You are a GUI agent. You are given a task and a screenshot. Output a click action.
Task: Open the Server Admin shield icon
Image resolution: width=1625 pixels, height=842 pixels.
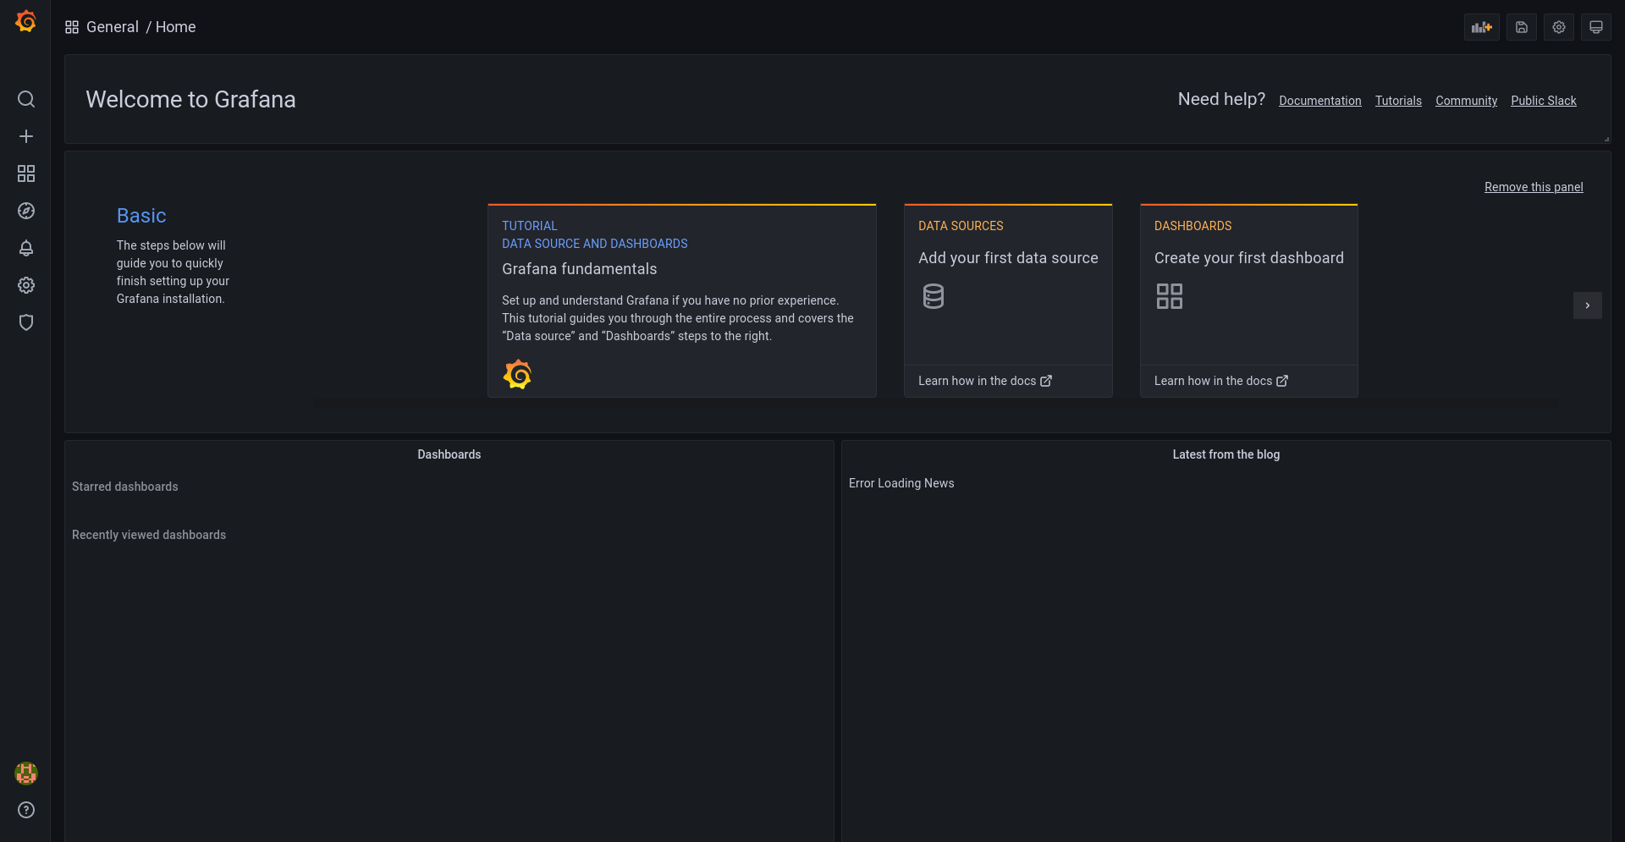click(x=26, y=322)
